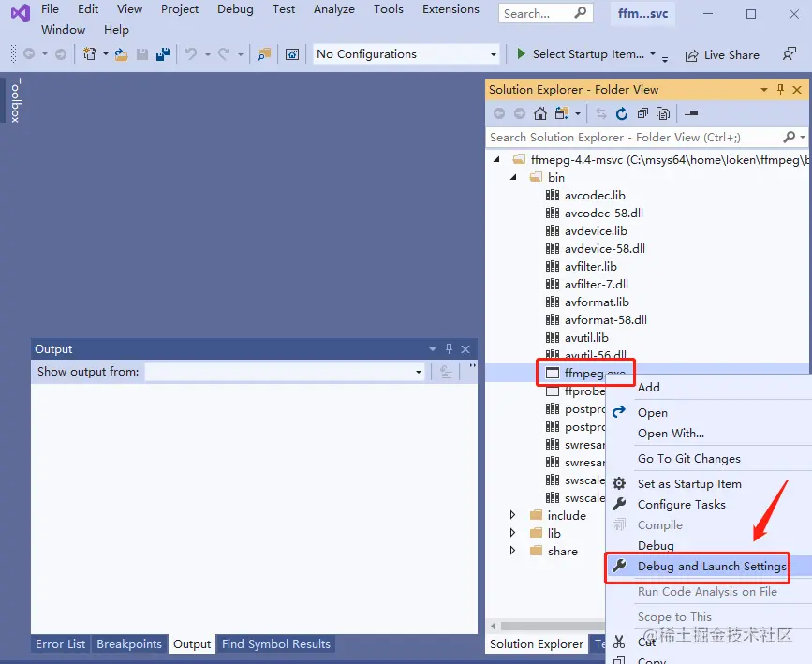Pin the Output panel
Screen dimensions: 812x664
(x=450, y=348)
